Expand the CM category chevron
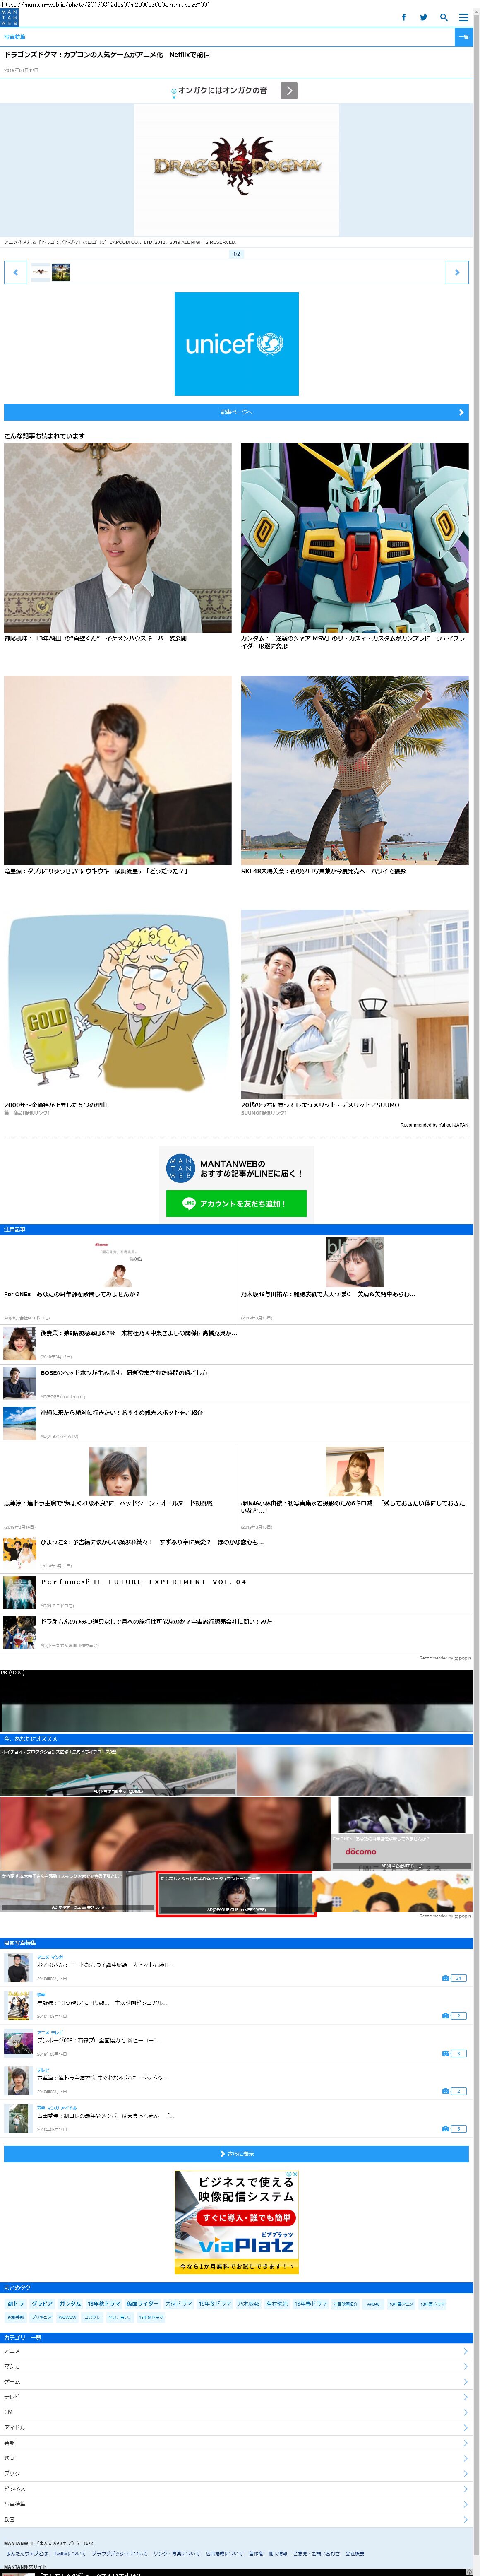The height and width of the screenshot is (2576, 480). pos(466,2412)
